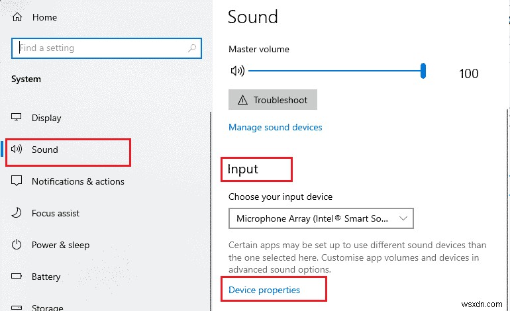Mute via master volume speaker icon

(236, 71)
